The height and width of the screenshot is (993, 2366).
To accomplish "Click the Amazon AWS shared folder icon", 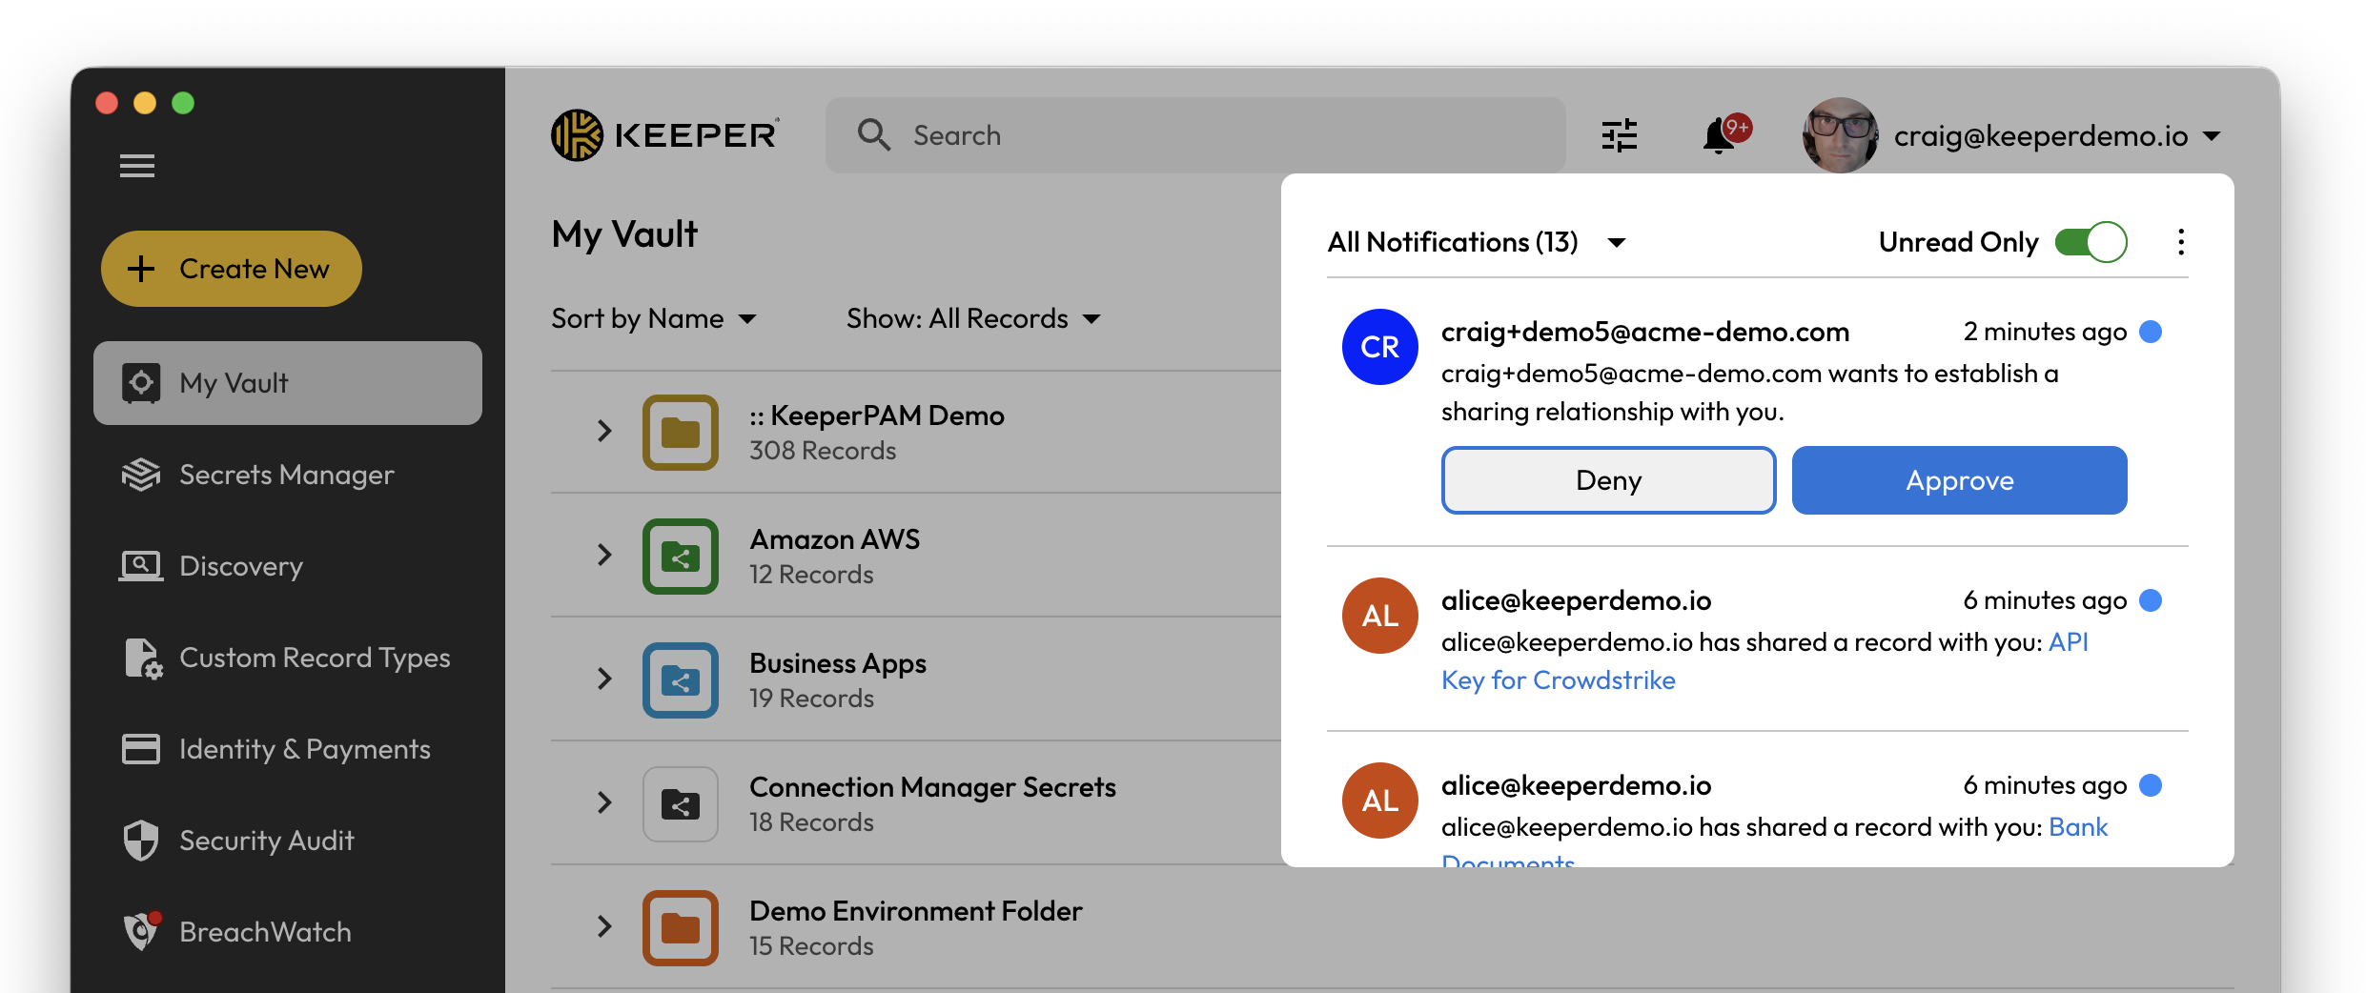I will [x=680, y=557].
